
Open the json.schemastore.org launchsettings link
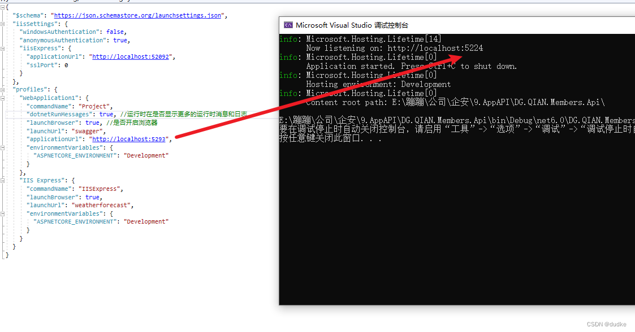137,15
